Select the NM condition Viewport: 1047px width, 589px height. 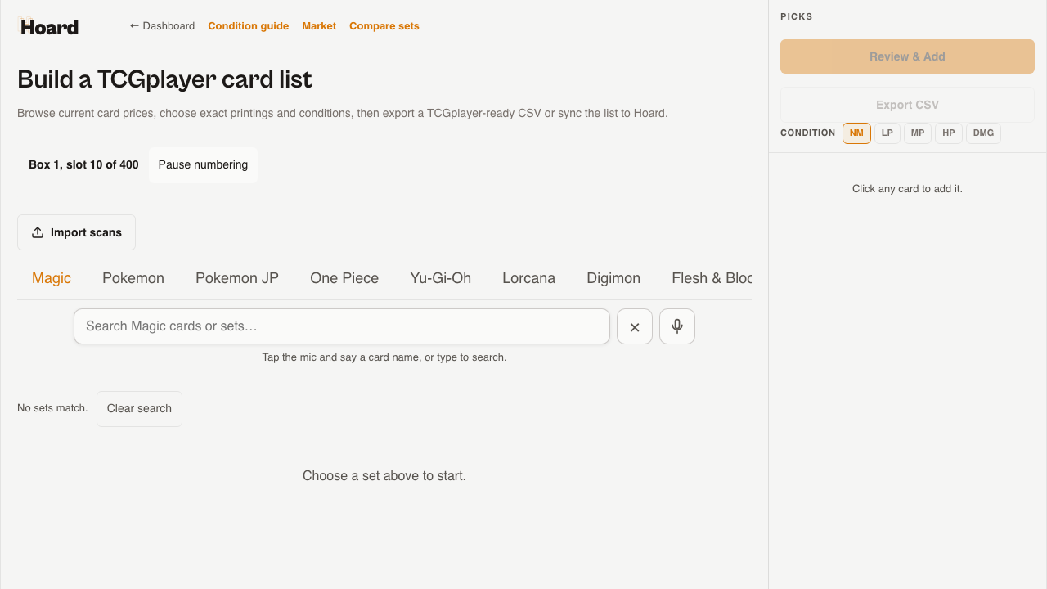point(856,133)
